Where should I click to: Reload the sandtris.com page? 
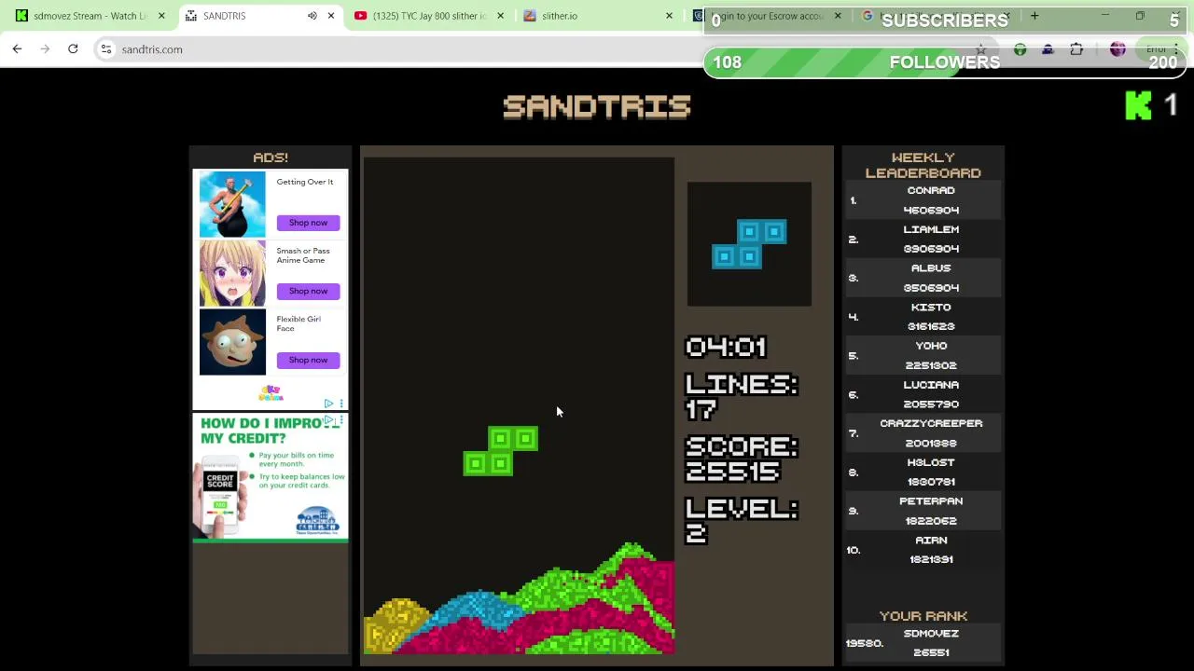[x=73, y=49]
